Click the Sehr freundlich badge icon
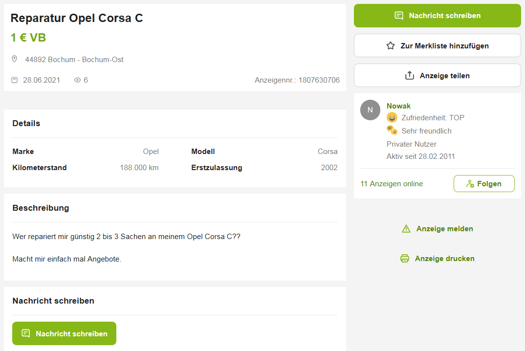 pyautogui.click(x=392, y=131)
